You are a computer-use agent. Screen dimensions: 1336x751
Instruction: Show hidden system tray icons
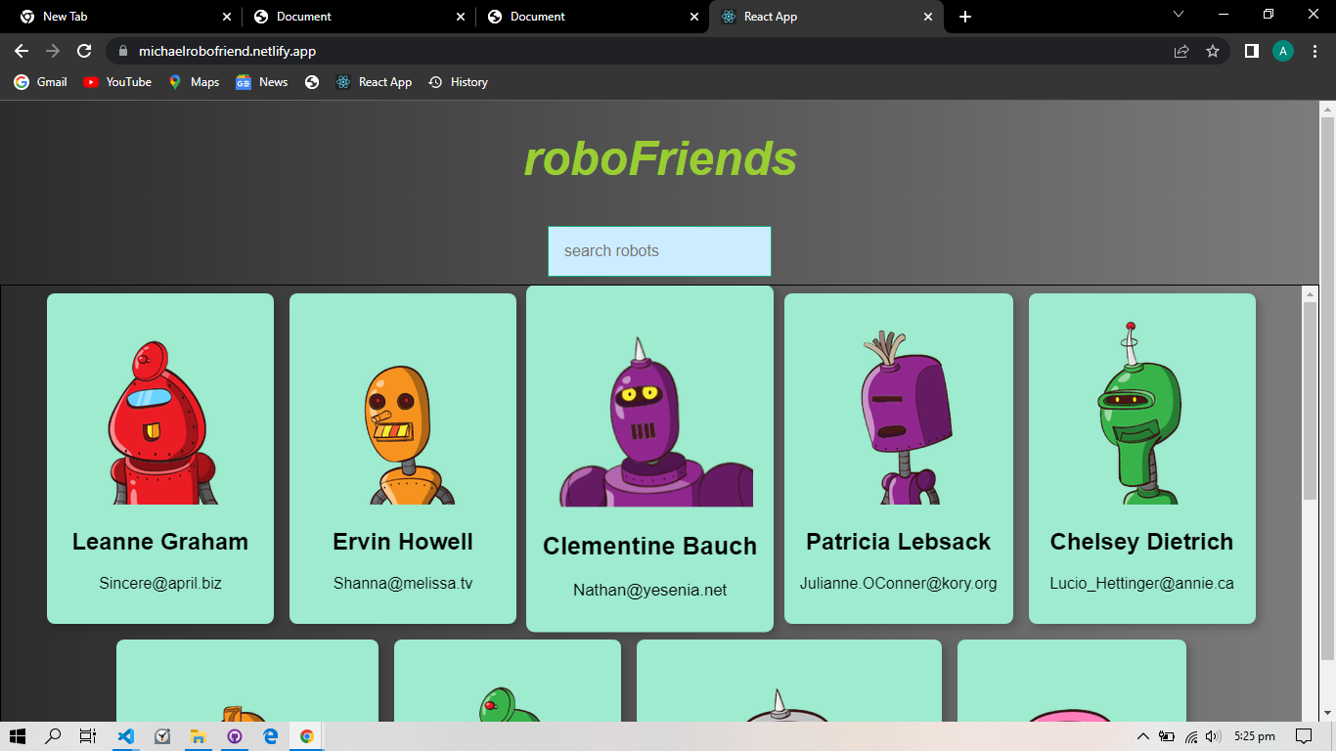click(1142, 736)
